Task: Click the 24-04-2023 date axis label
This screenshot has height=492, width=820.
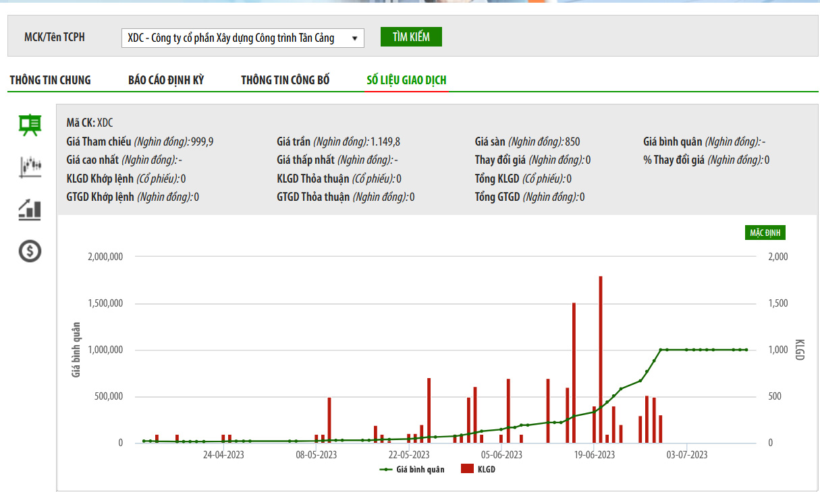Action: pos(224,455)
